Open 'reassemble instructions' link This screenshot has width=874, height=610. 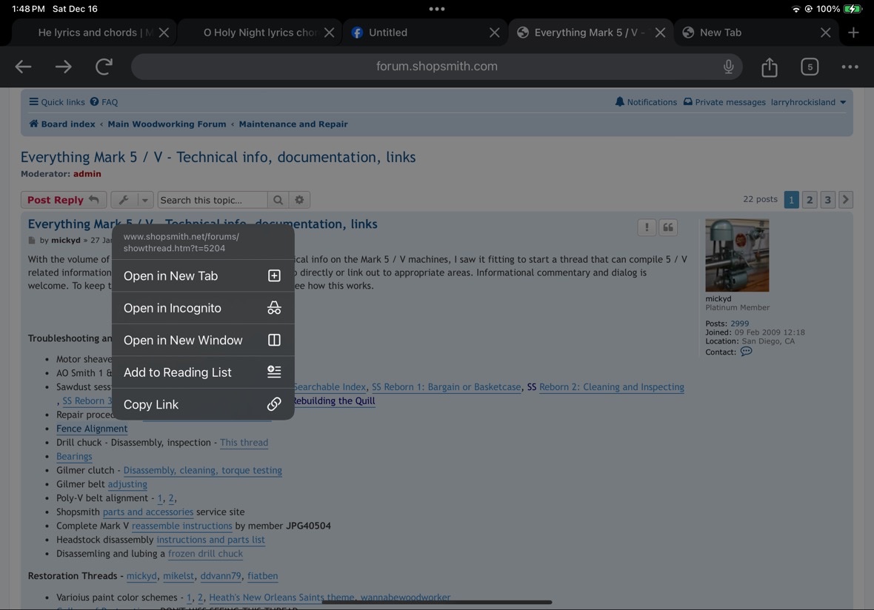click(x=181, y=526)
